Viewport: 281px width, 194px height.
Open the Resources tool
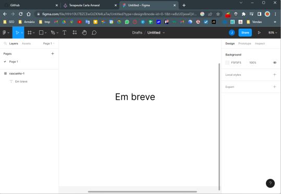(75, 32)
